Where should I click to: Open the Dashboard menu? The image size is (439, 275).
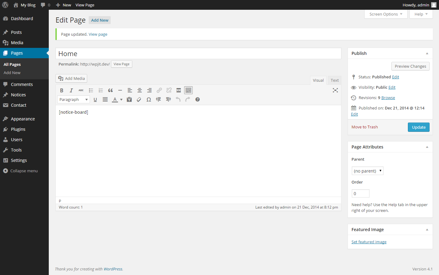(x=24, y=19)
